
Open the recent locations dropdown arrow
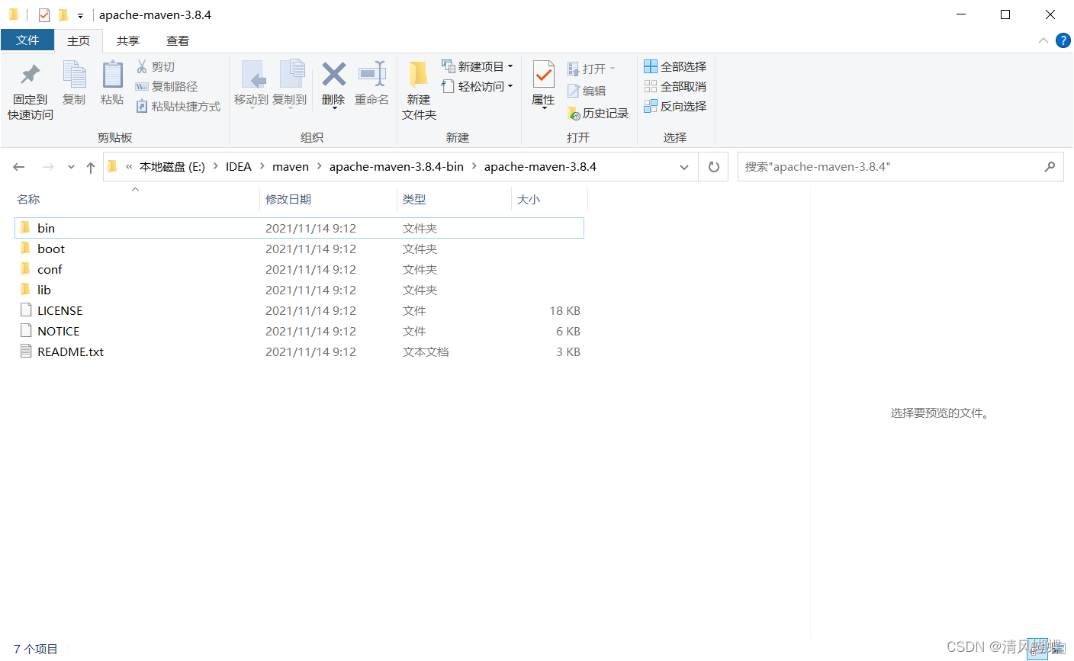(x=71, y=167)
